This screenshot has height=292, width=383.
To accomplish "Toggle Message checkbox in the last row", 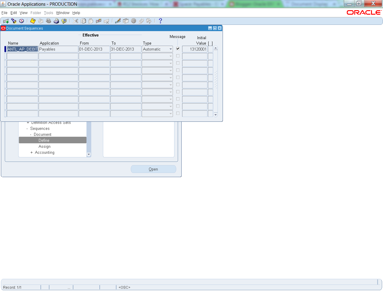I will 178,113.
